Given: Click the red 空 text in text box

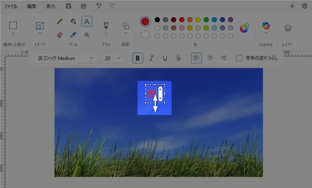Looking at the screenshot, I should tap(152, 93).
